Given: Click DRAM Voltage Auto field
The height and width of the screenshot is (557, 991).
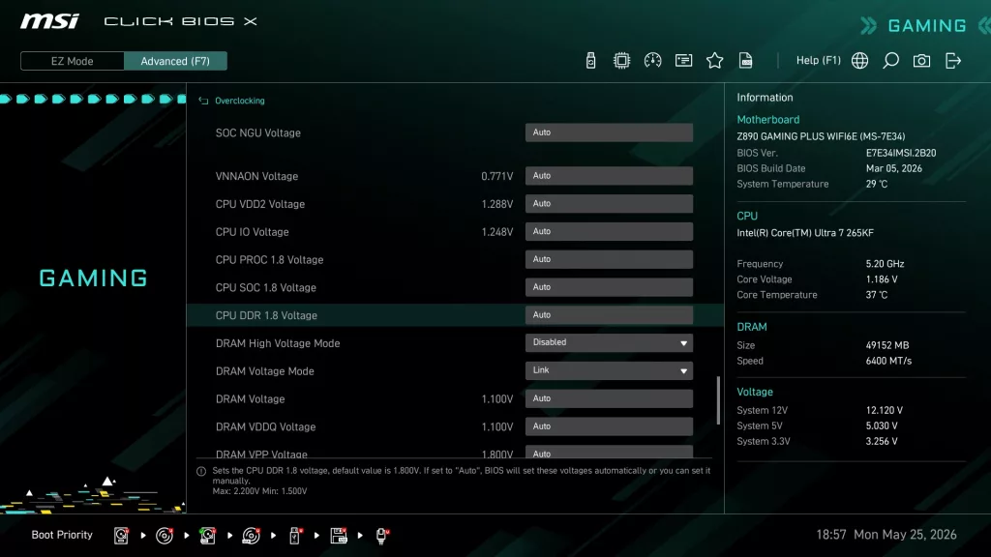Looking at the screenshot, I should (x=609, y=398).
